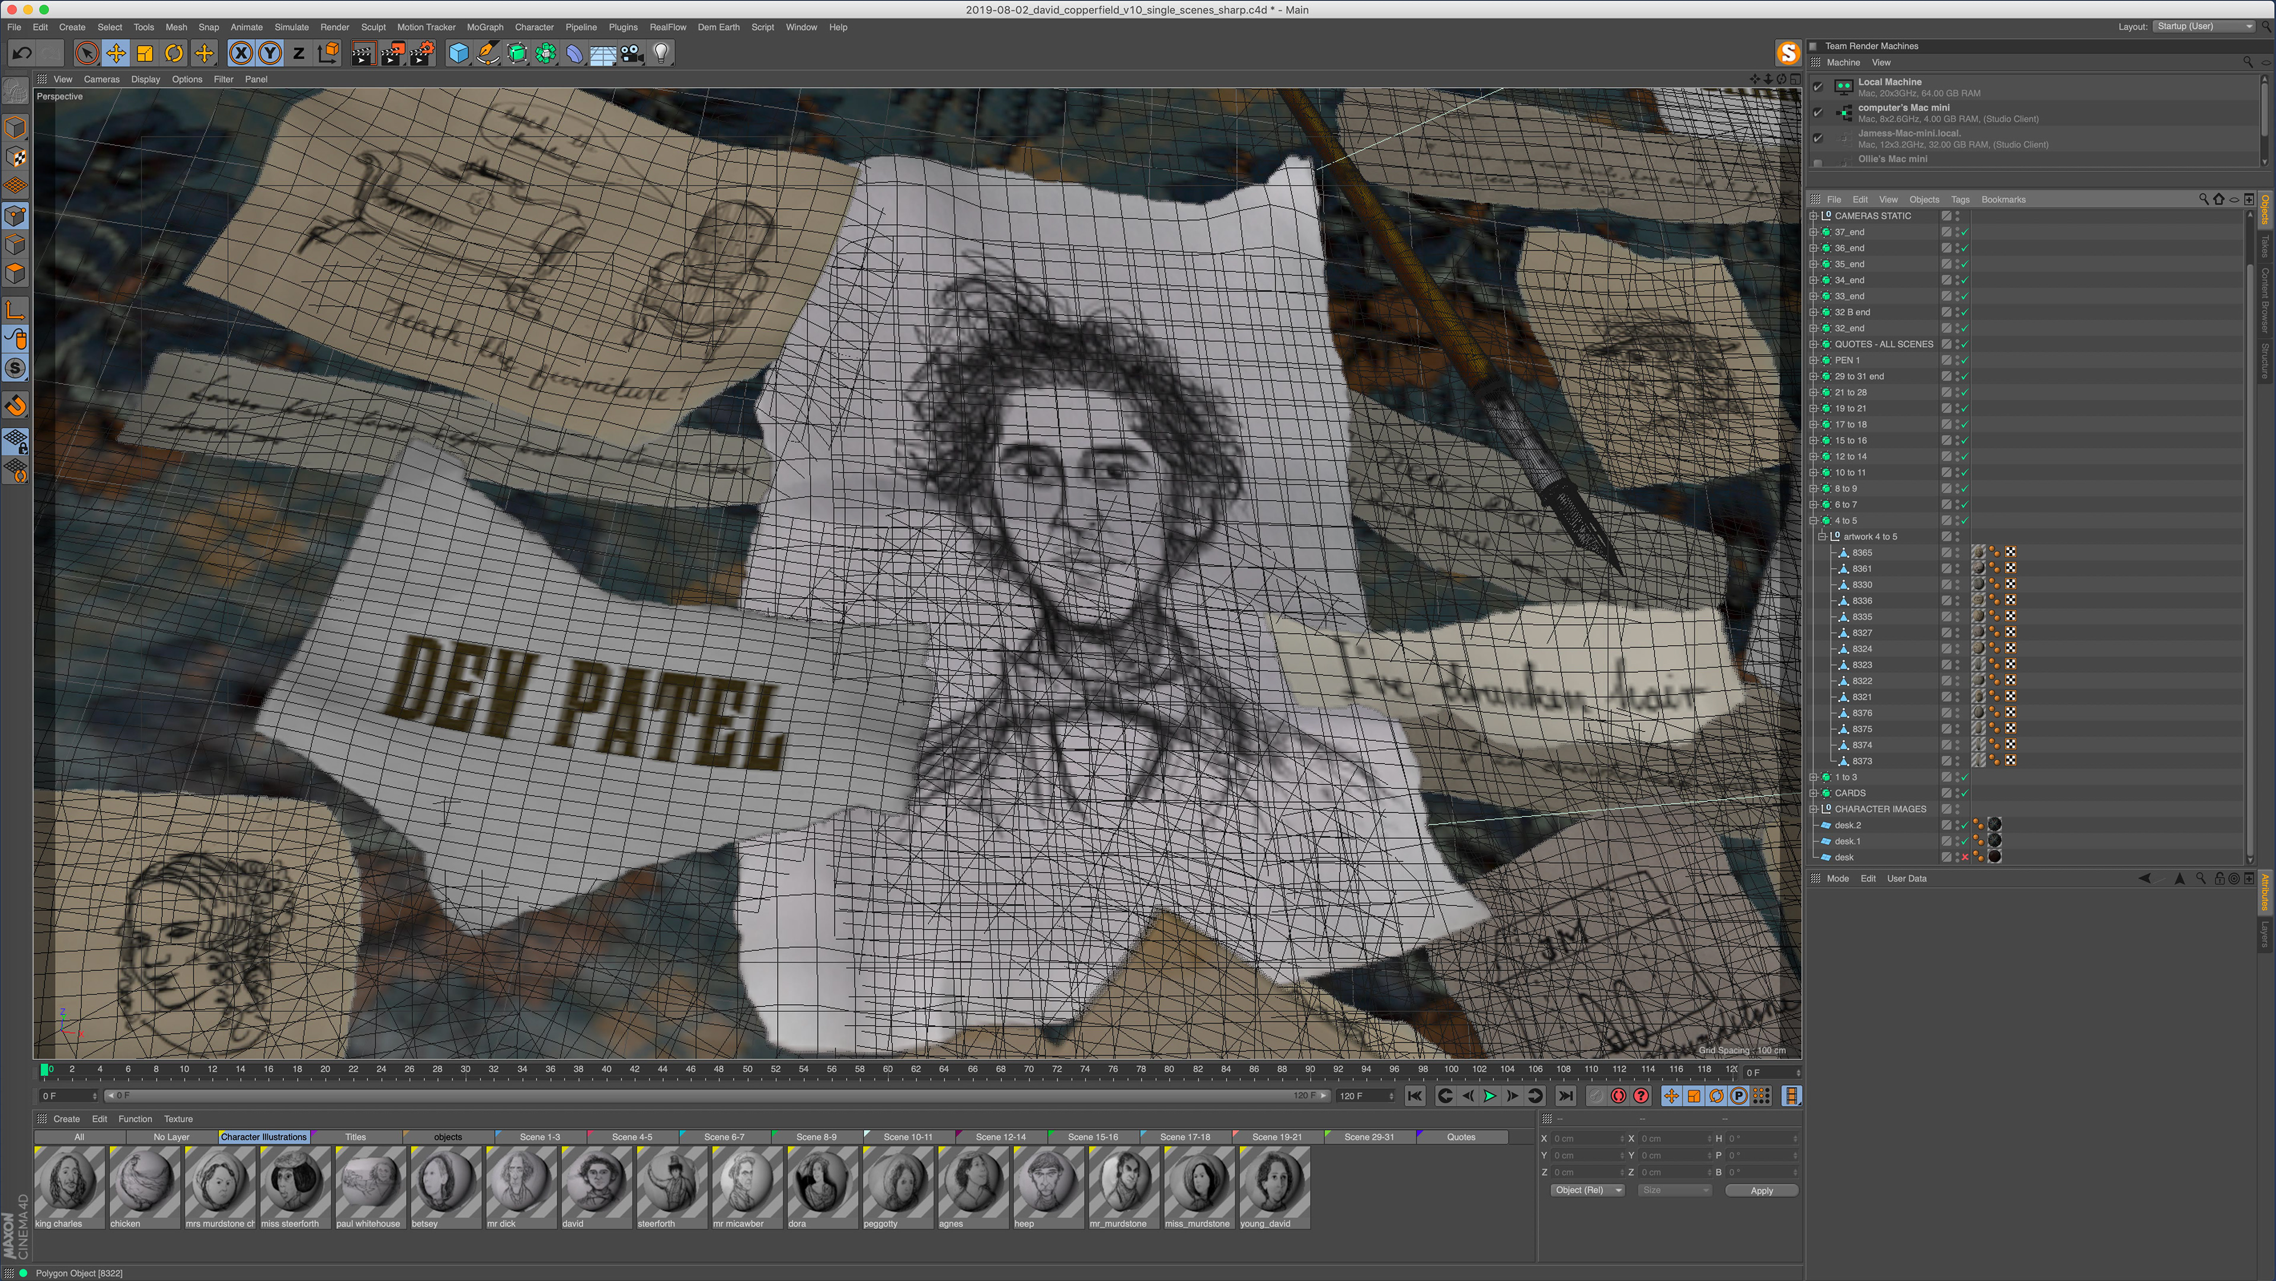Switch to Scene 10-11 material tab

[907, 1137]
